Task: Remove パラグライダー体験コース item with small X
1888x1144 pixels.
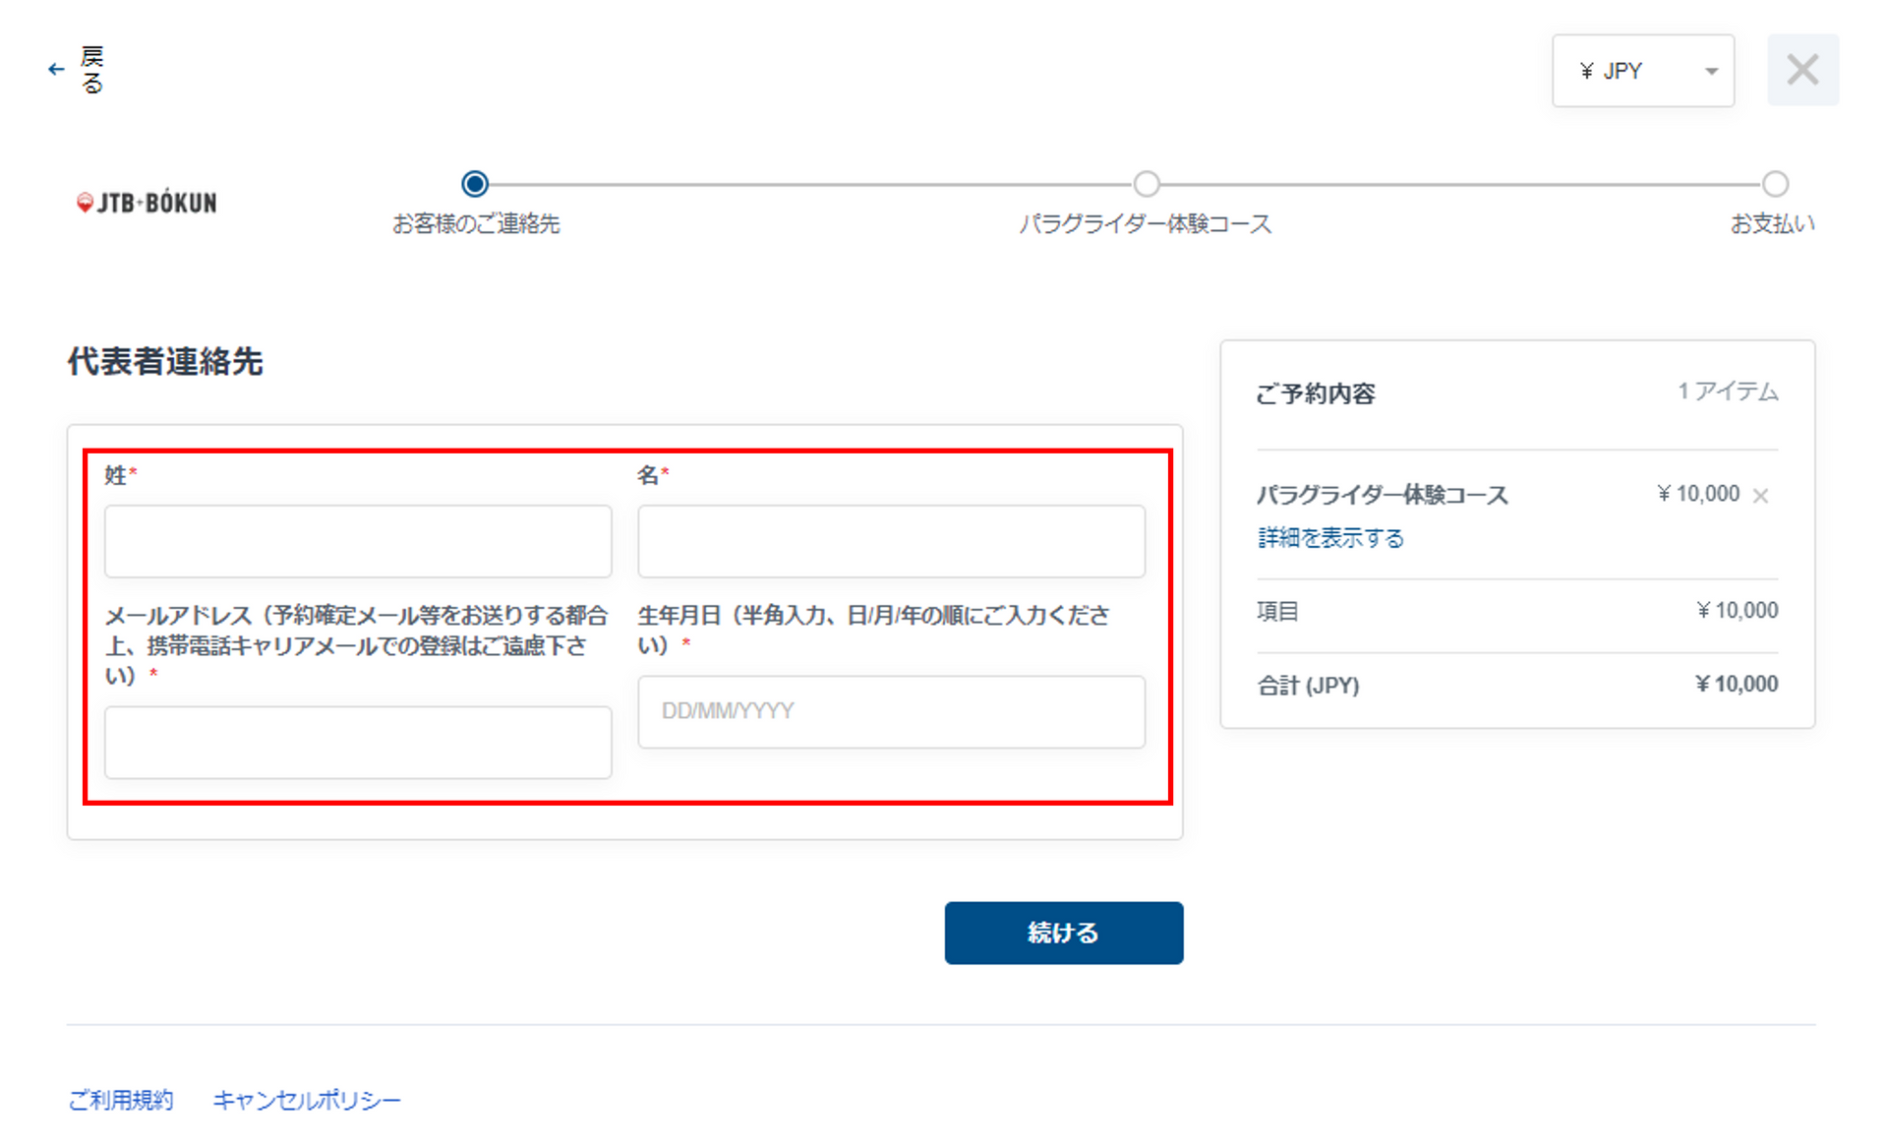Action: 1760,496
